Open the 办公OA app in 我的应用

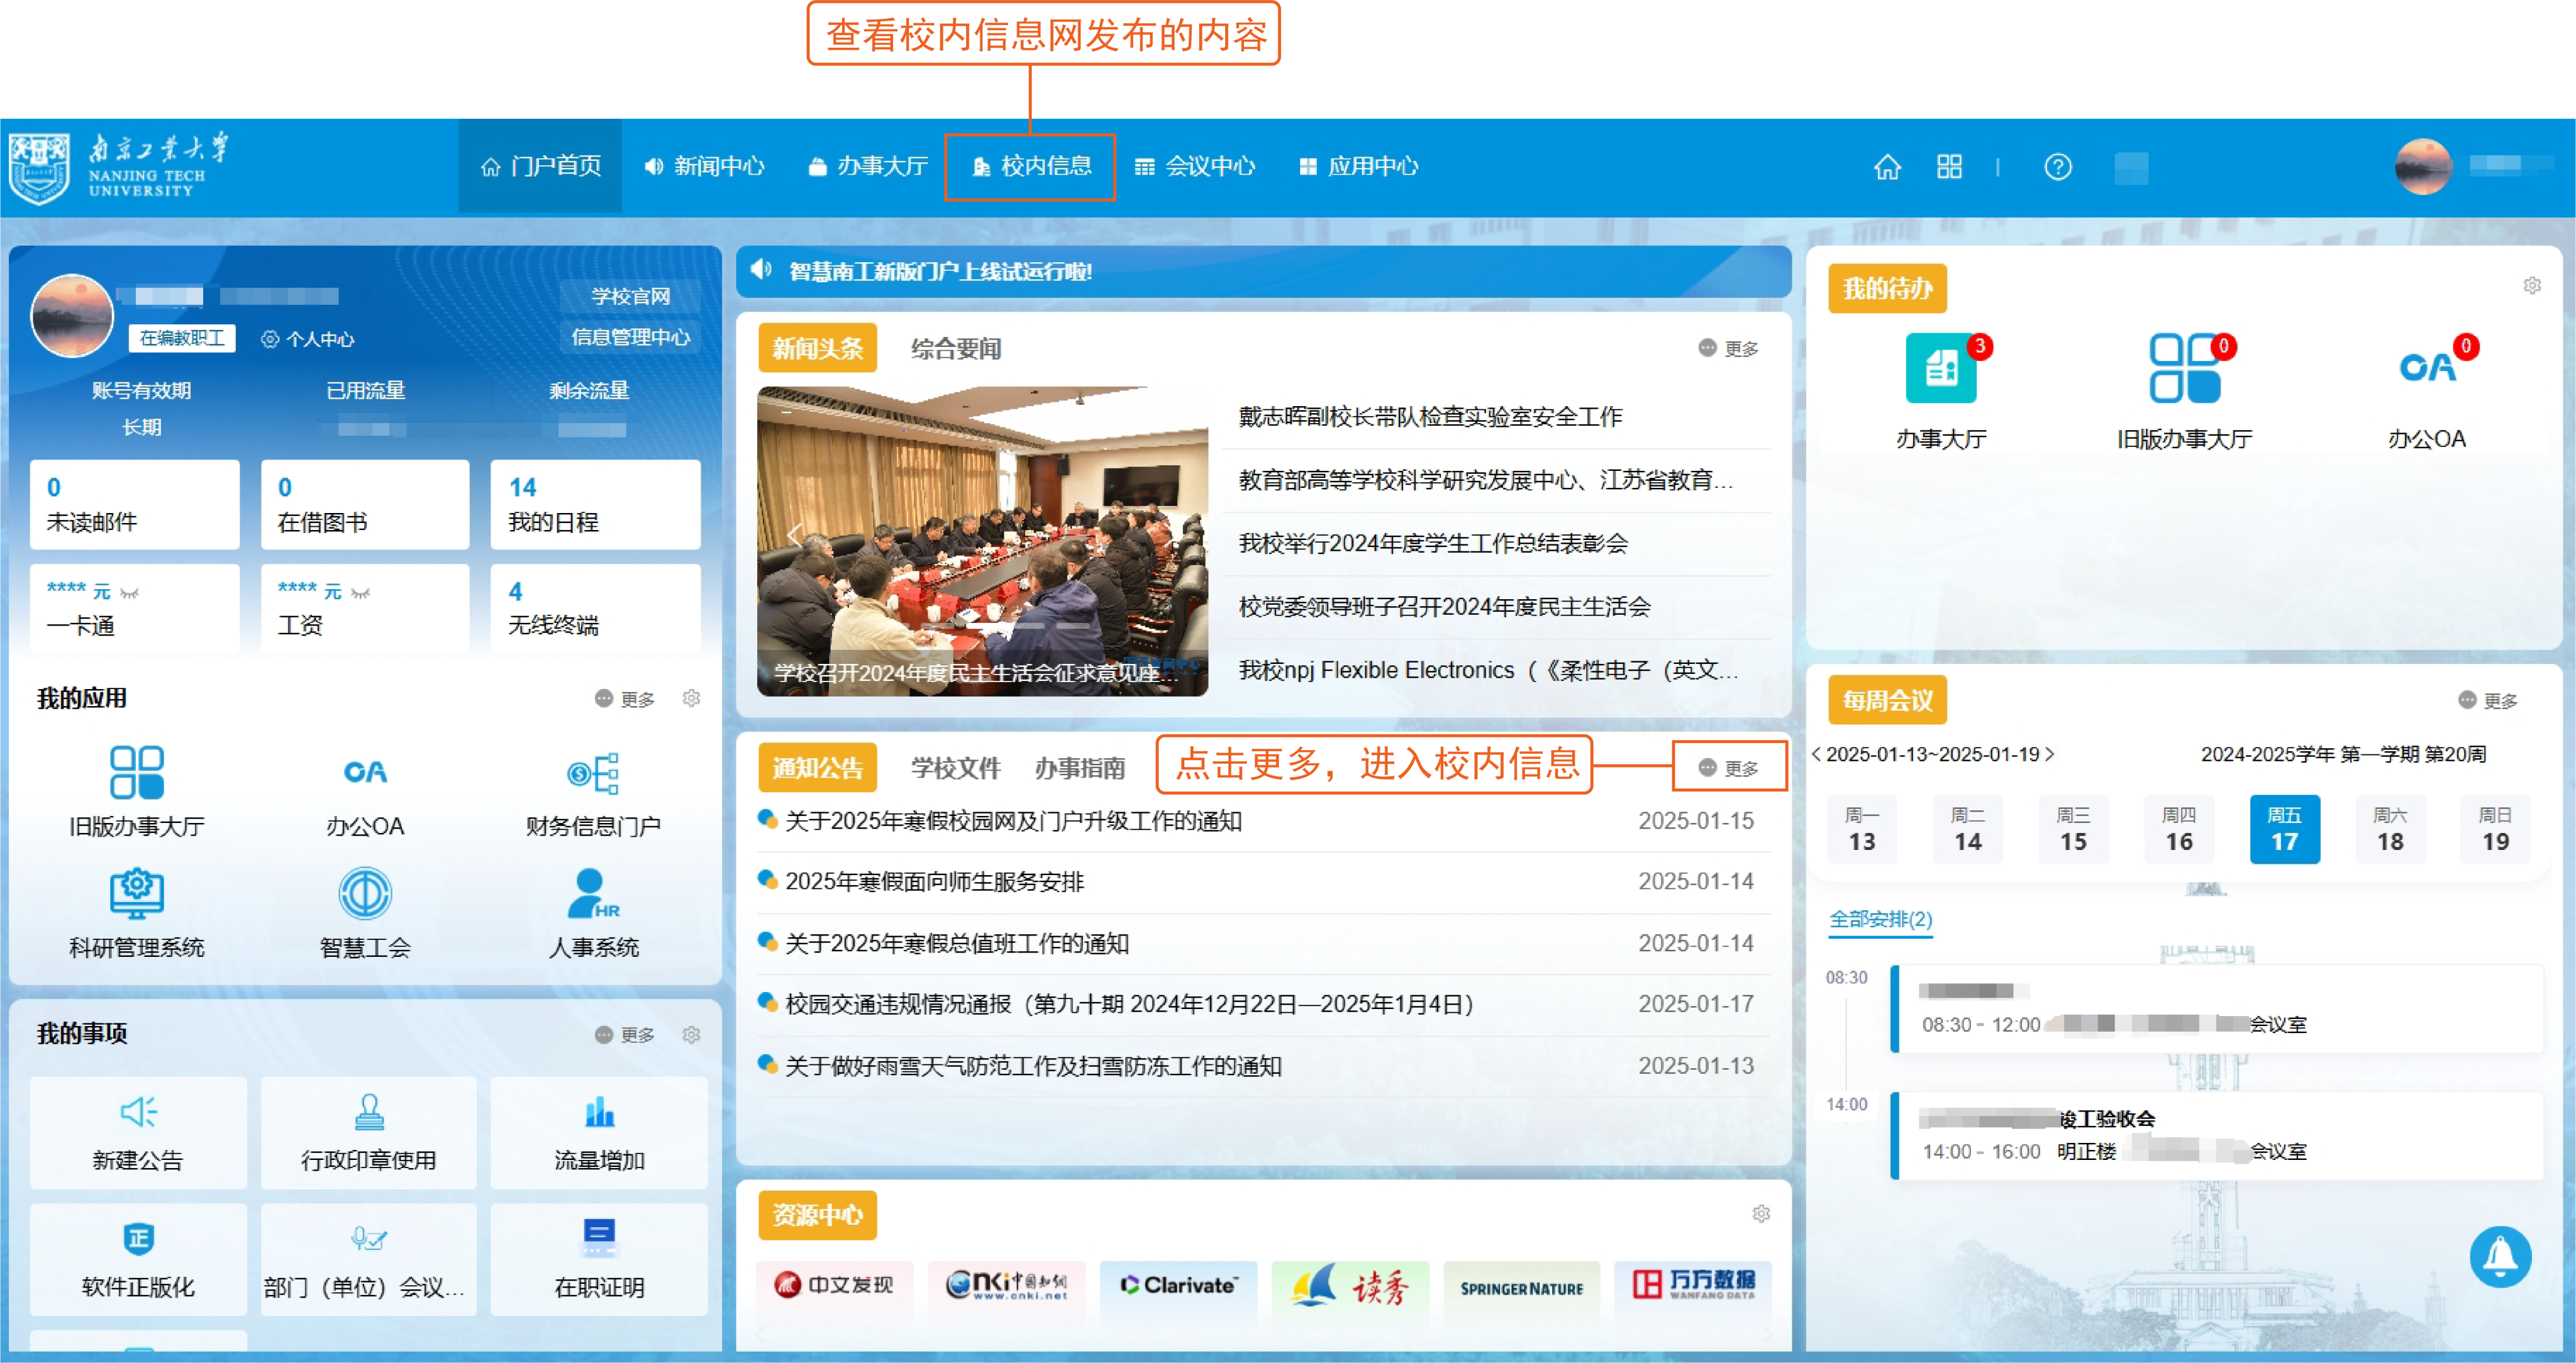point(365,772)
